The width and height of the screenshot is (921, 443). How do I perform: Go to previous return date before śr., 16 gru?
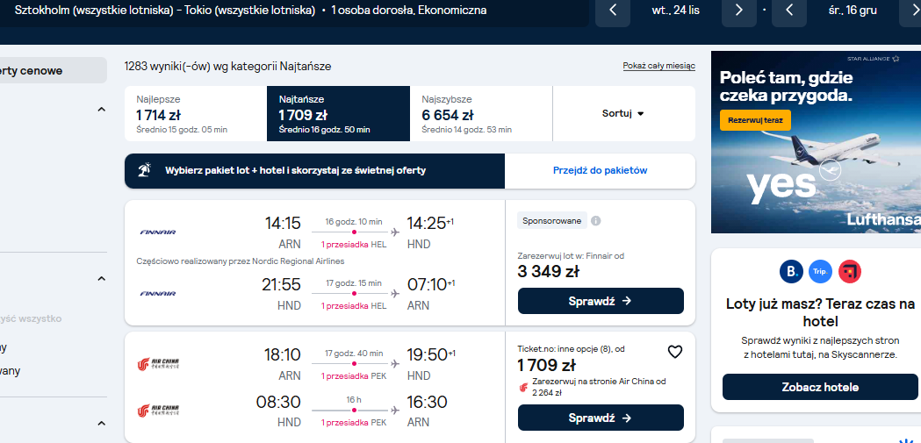(x=788, y=11)
